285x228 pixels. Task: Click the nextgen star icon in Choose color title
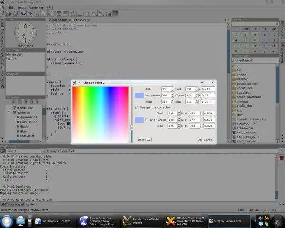click(75, 83)
